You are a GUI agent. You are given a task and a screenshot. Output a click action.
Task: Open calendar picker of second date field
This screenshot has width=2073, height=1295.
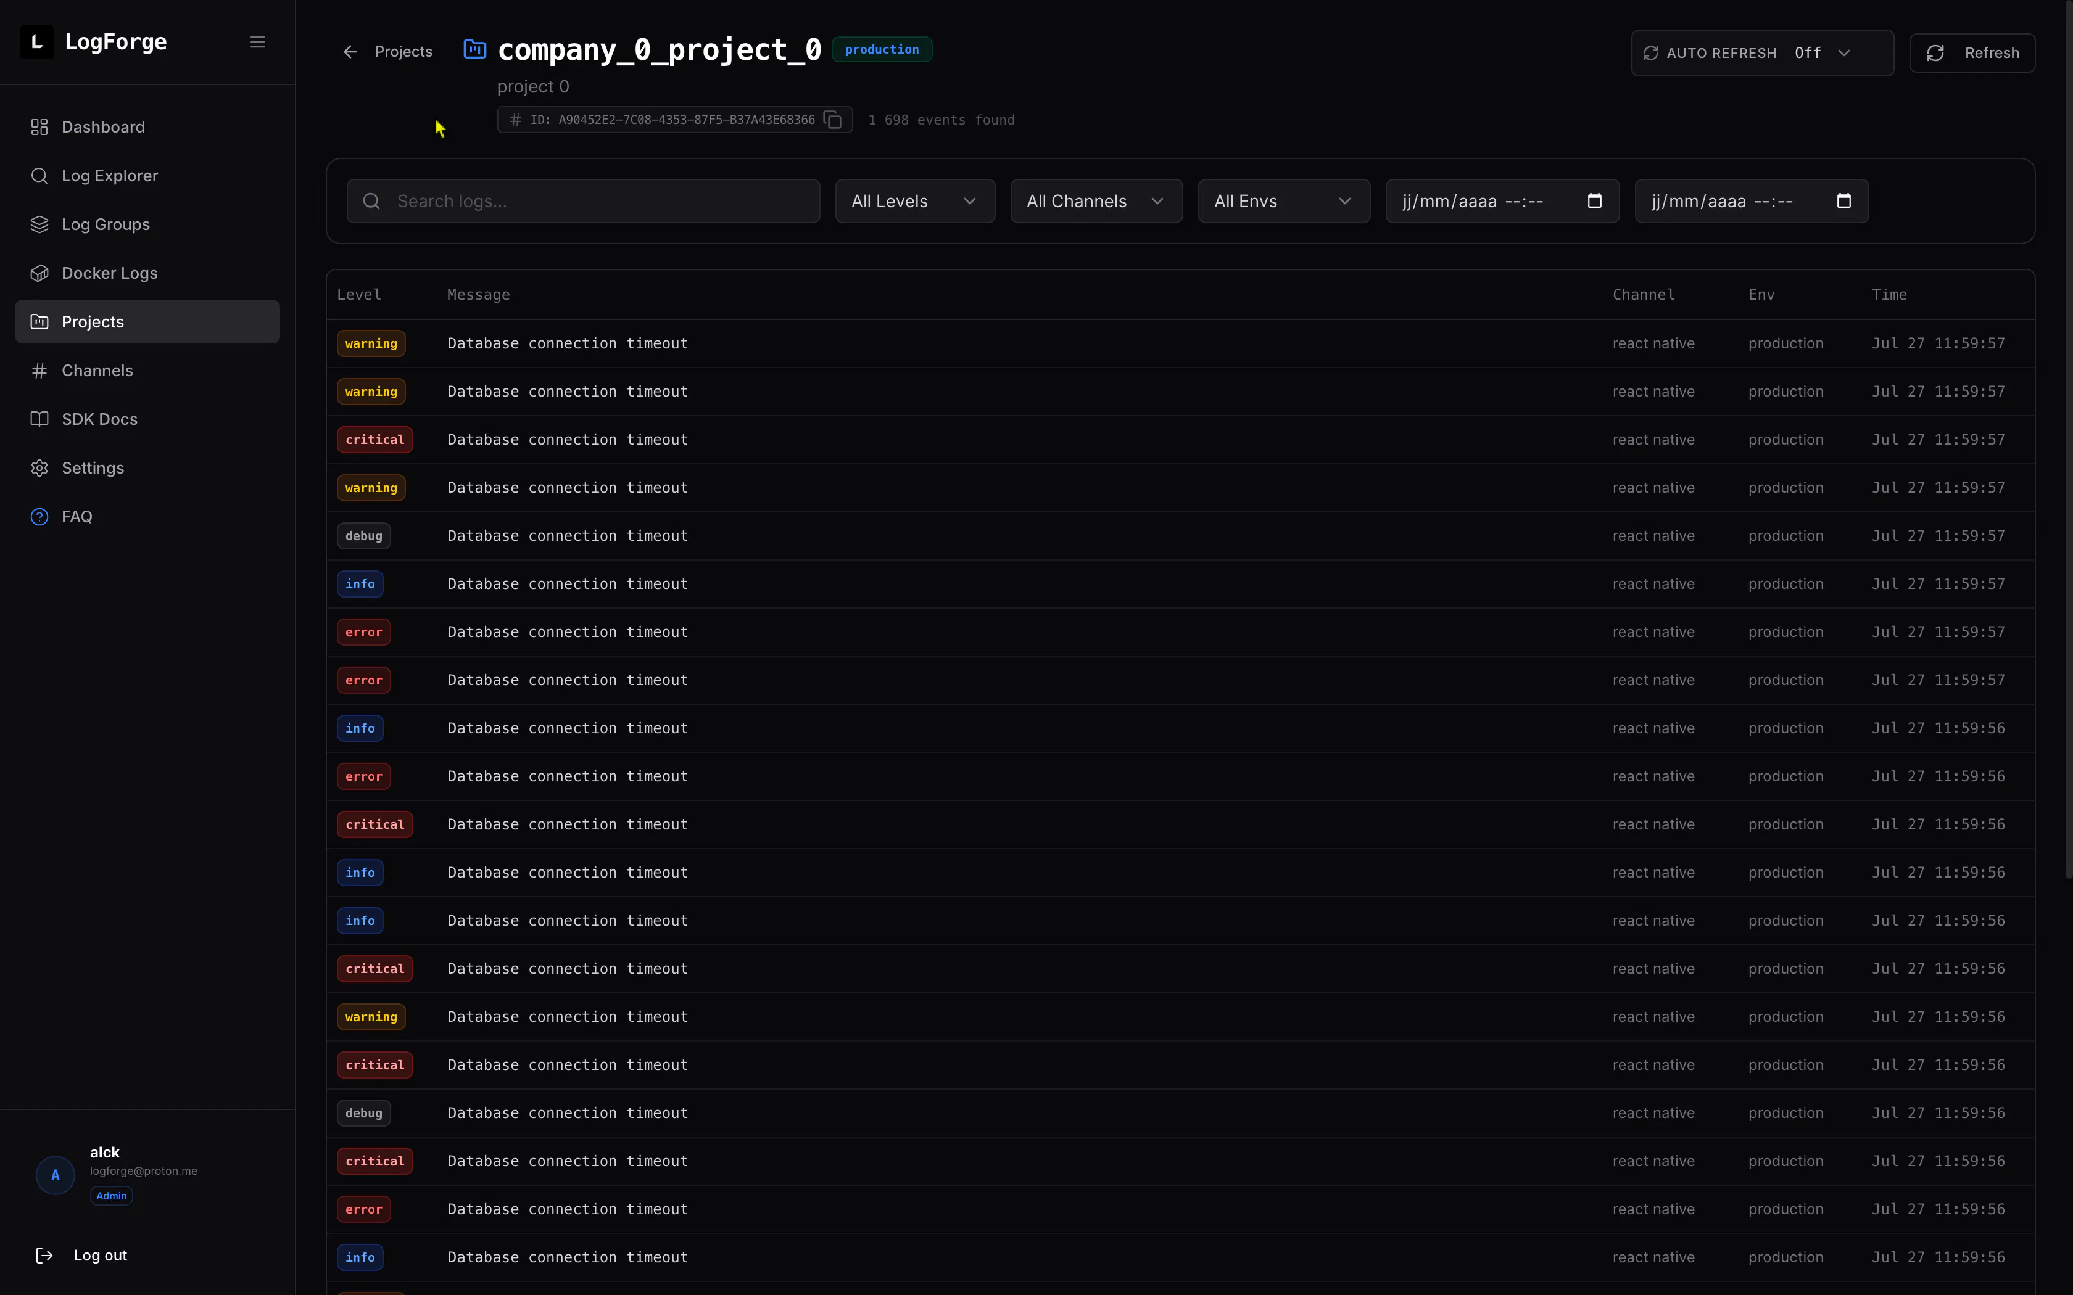click(1843, 200)
